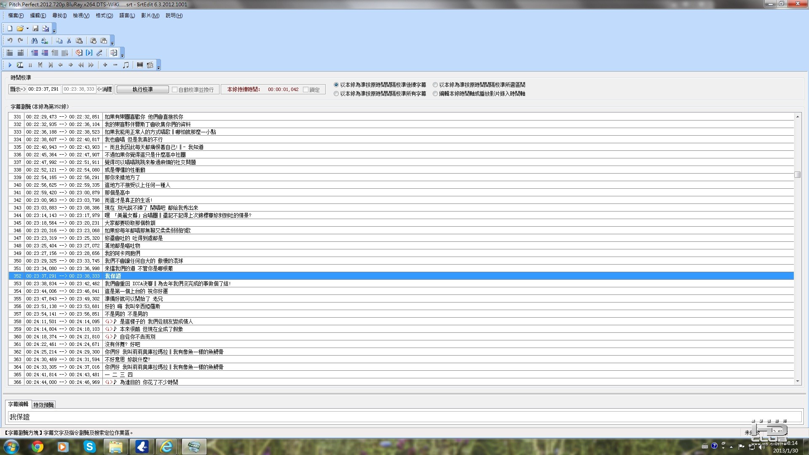Click the Save As icon
The width and height of the screenshot is (809, 455).
(46, 28)
